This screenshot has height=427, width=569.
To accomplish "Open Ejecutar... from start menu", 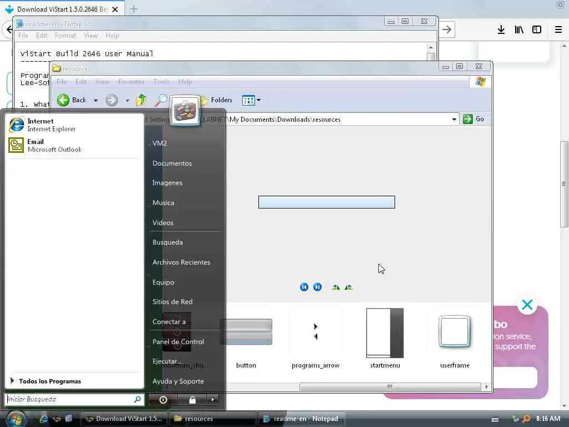I will point(167,361).
